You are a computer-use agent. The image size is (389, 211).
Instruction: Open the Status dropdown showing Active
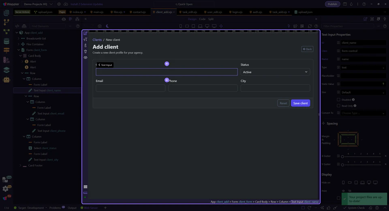click(275, 72)
